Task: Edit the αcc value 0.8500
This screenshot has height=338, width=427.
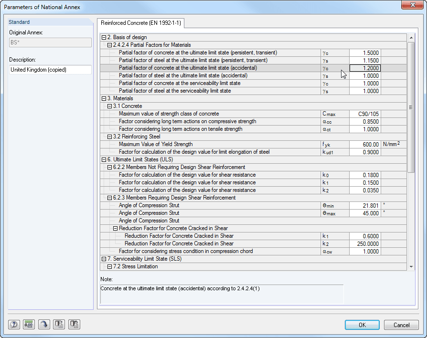Action: pos(365,121)
